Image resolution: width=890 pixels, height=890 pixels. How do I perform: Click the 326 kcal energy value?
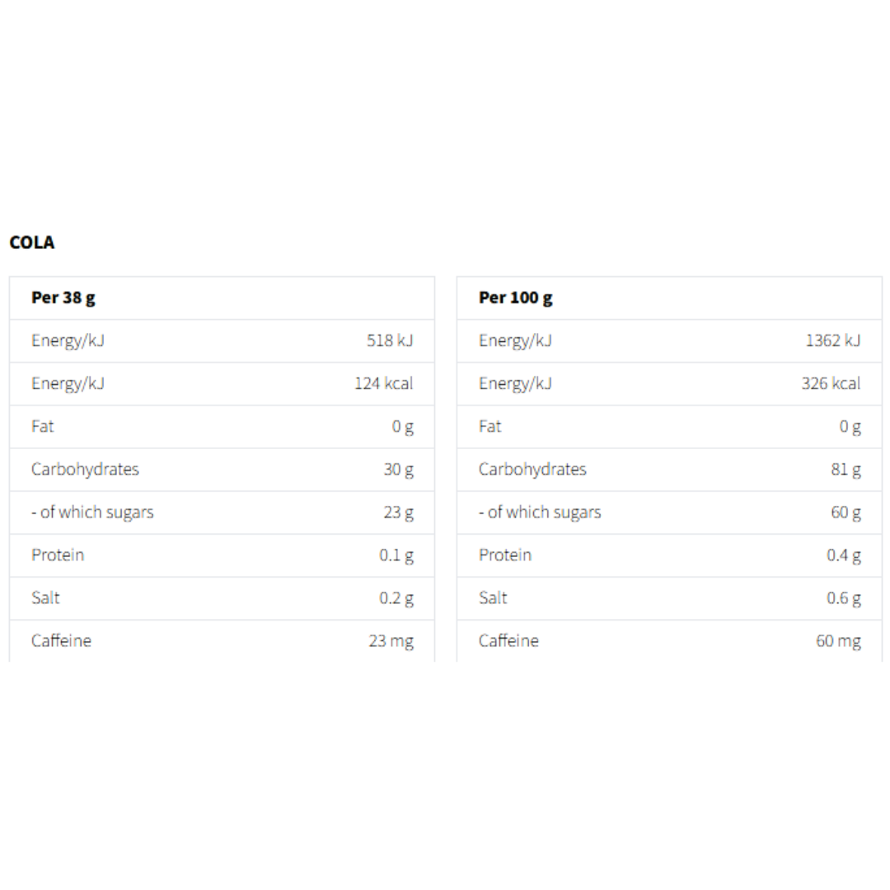pyautogui.click(x=831, y=383)
